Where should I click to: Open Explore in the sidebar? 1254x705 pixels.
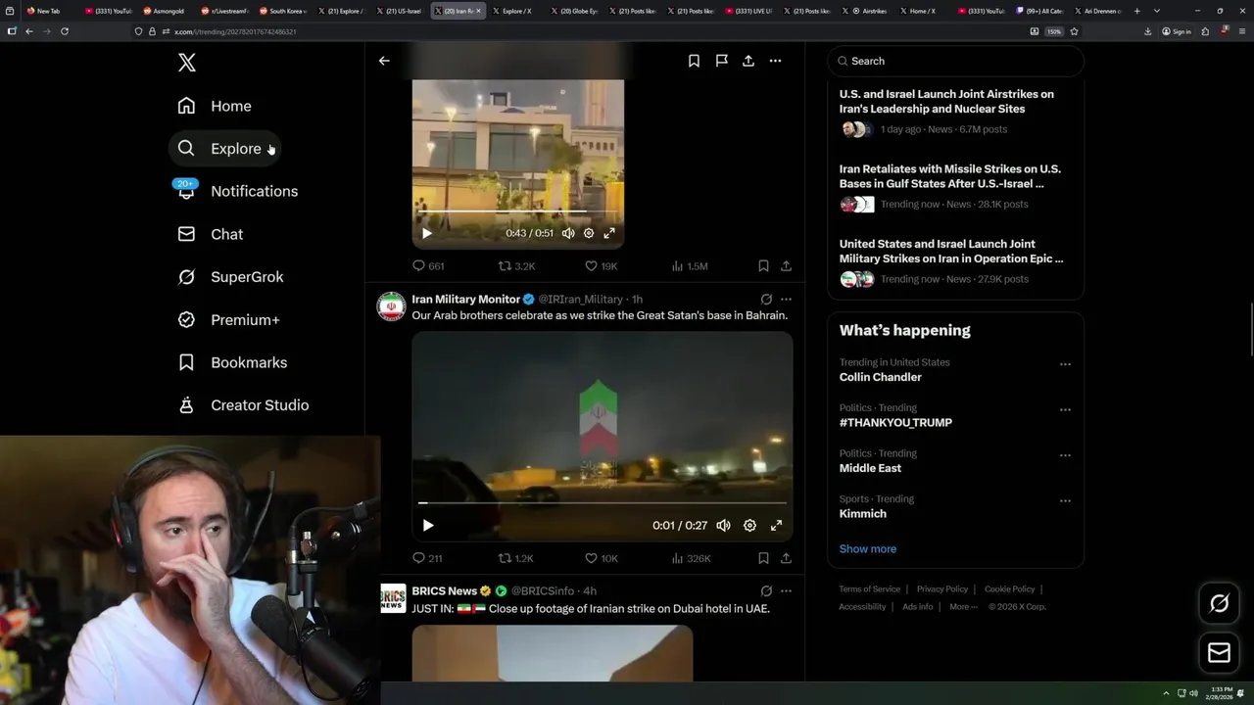[224, 149]
